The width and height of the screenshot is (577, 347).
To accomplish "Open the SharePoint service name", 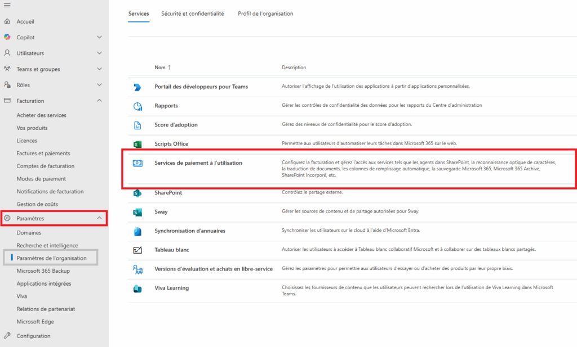I will pyautogui.click(x=168, y=193).
